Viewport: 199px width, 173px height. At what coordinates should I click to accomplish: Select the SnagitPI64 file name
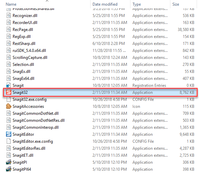22,169
